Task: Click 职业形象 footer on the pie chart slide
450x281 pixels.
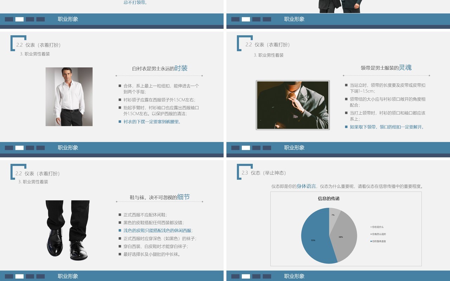Action: click(294, 276)
